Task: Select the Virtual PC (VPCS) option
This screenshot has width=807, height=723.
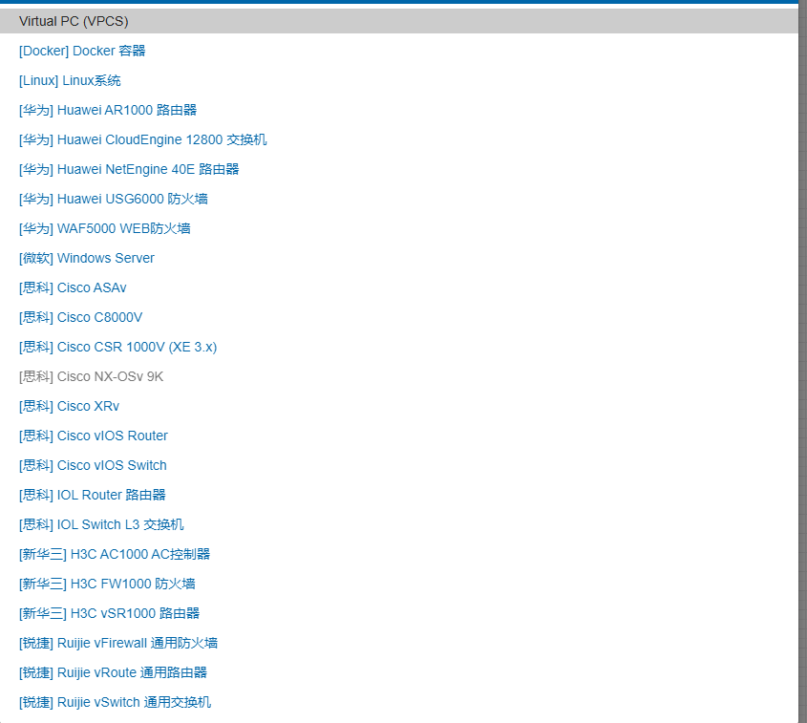Action: pos(399,21)
